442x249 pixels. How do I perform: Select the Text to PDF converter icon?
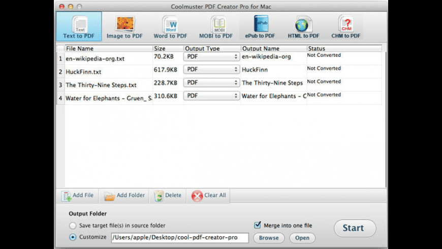[79, 26]
